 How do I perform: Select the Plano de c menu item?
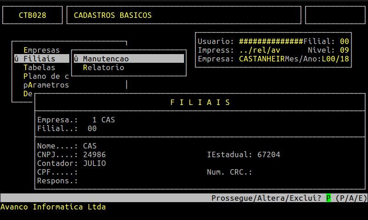pyautogui.click(x=46, y=76)
